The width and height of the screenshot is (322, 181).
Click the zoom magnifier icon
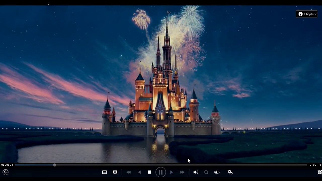206,172
